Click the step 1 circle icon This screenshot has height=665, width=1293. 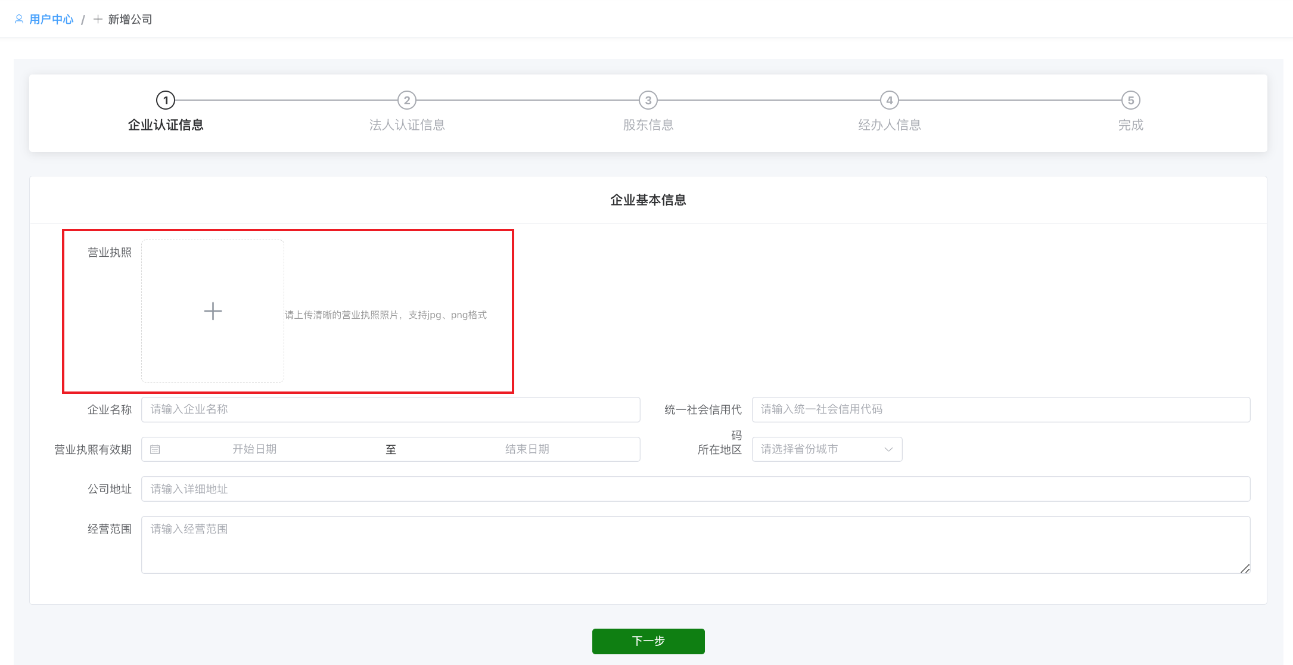(x=166, y=100)
